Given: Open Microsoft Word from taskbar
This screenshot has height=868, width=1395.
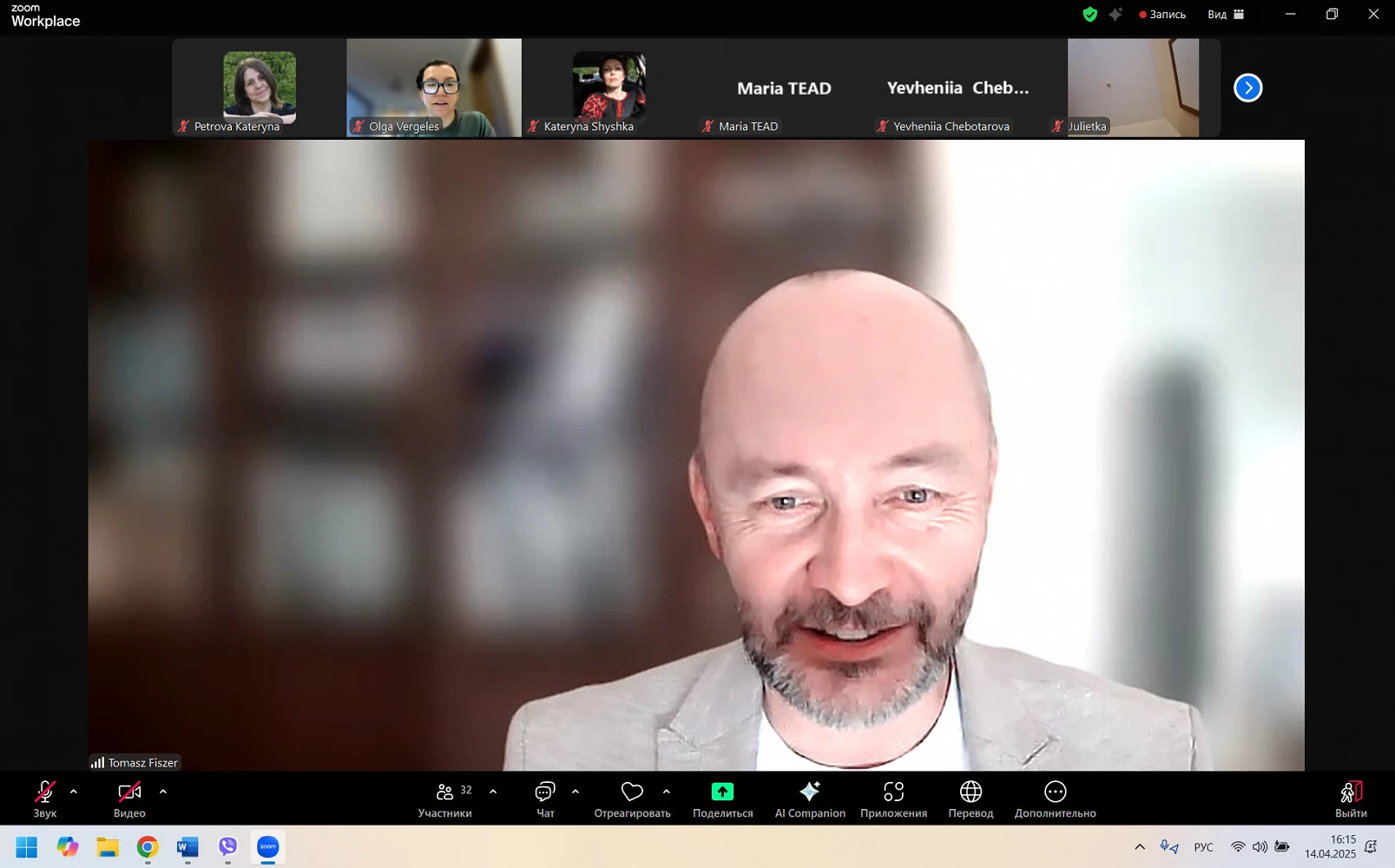Looking at the screenshot, I should coord(188,847).
